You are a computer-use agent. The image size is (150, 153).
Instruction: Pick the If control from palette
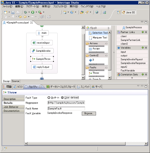(x=91, y=60)
